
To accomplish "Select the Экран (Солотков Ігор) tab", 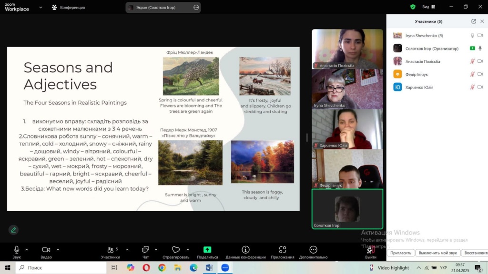I will point(163,8).
